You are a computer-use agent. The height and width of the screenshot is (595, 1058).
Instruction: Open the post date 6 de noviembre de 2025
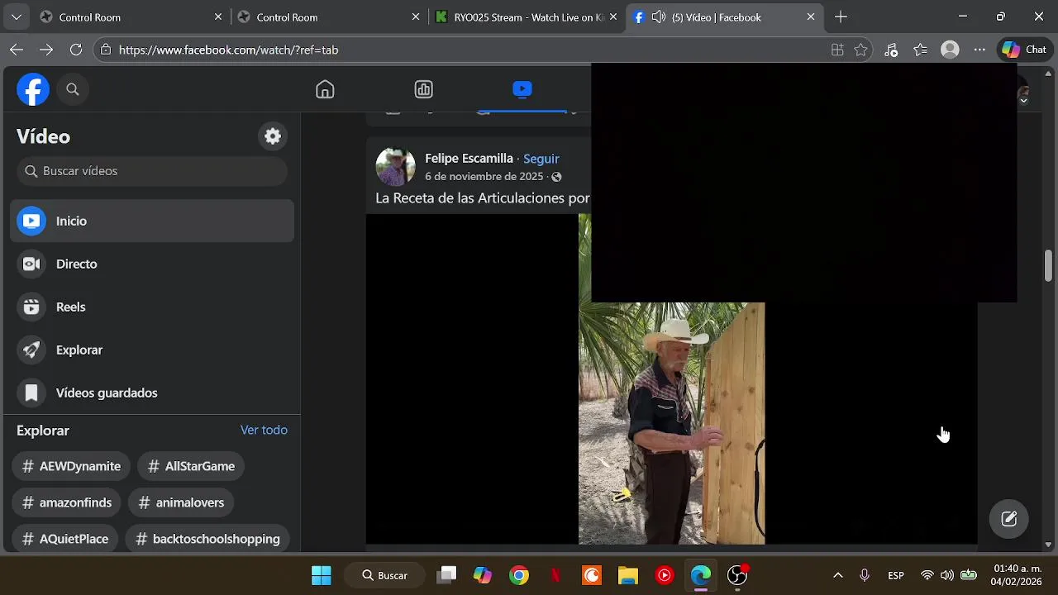pyautogui.click(x=484, y=177)
